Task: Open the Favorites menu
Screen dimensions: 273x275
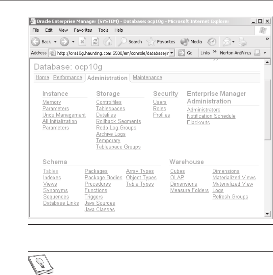Action: click(83, 30)
